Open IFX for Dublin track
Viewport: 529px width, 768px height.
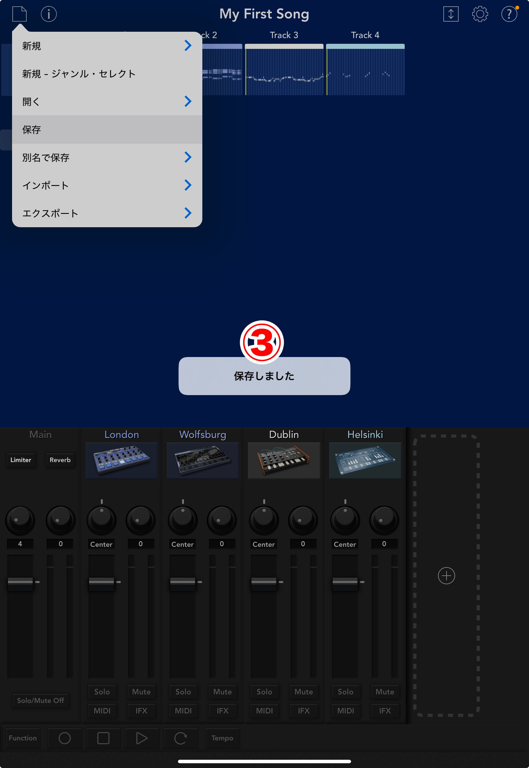point(304,711)
